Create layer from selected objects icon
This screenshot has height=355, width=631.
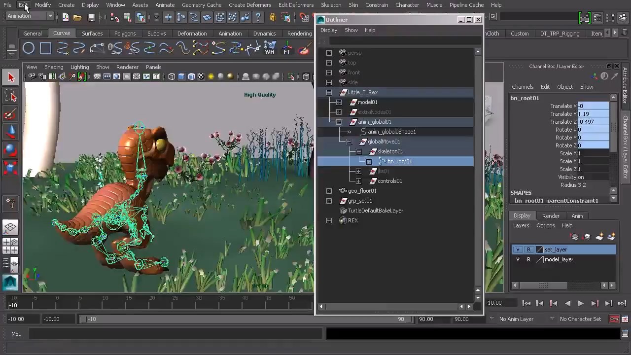click(612, 237)
